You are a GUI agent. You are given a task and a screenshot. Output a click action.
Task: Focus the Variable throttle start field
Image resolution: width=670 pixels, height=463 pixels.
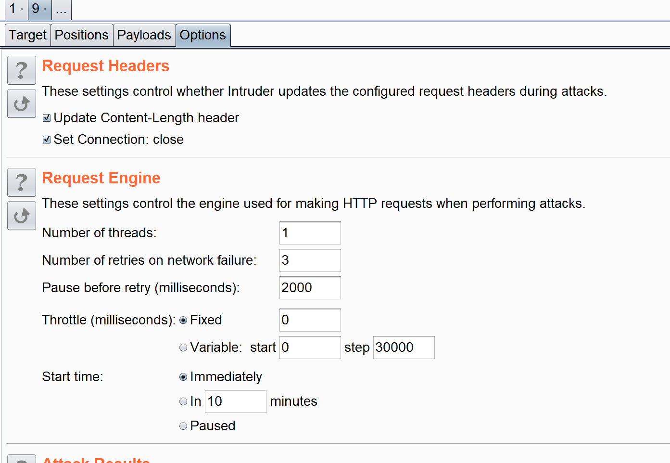(x=310, y=347)
